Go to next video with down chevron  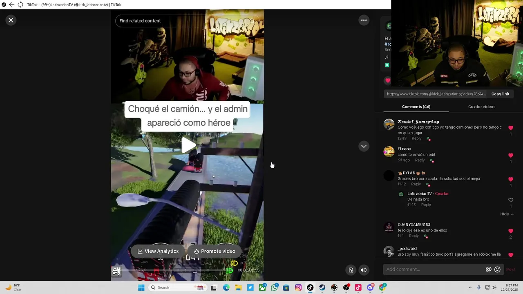(x=364, y=146)
